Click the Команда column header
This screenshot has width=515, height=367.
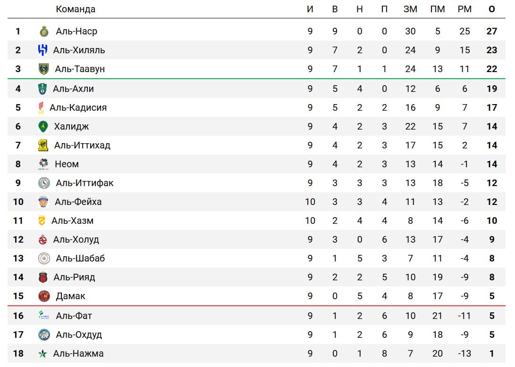click(x=76, y=9)
